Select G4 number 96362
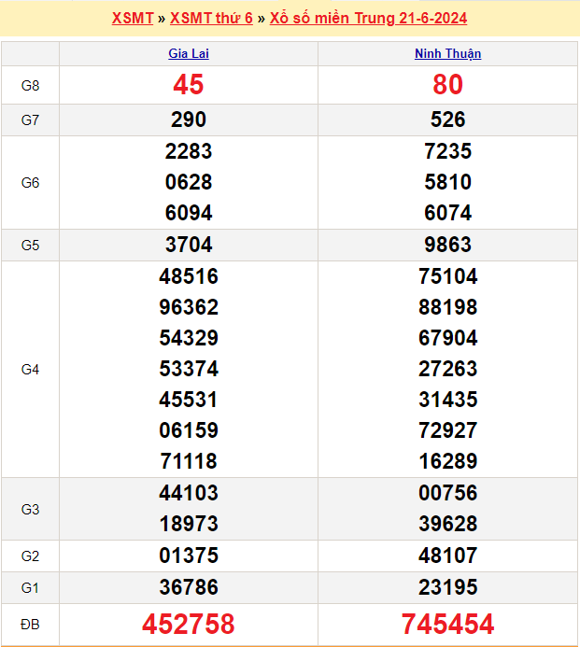580x647 pixels. (x=188, y=307)
